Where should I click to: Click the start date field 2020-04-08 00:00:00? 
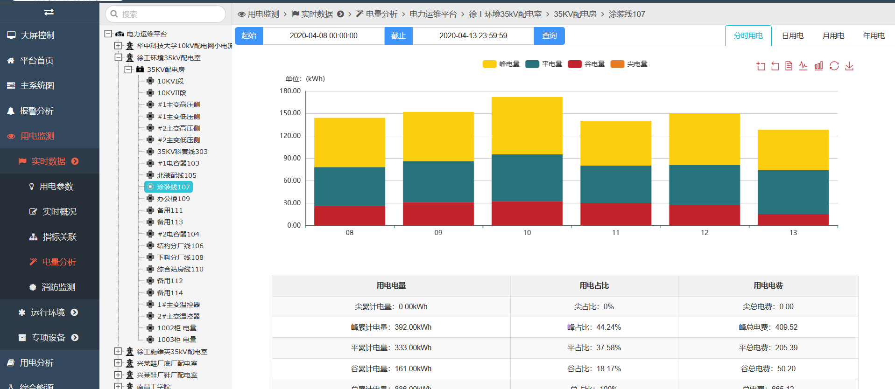pos(324,36)
